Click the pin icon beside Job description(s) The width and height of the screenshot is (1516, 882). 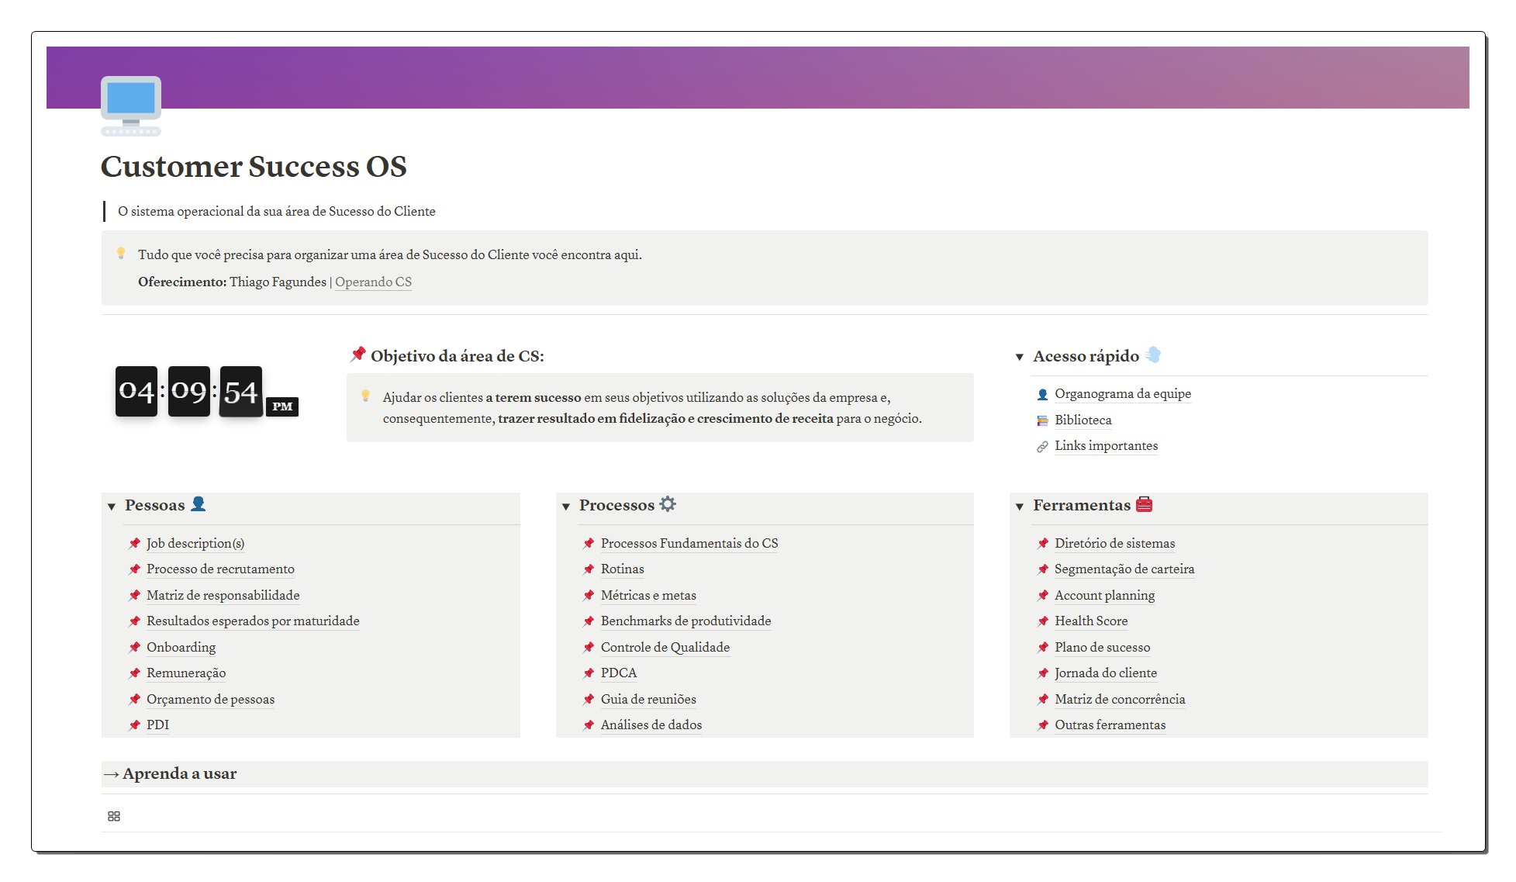(135, 544)
